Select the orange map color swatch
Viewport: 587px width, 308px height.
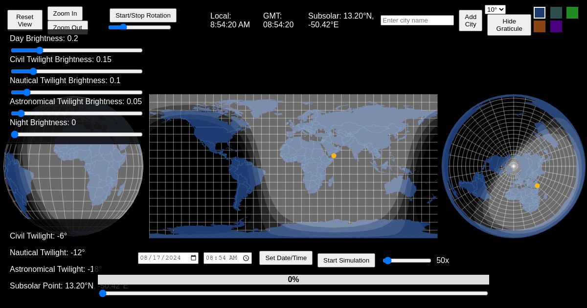540,26
